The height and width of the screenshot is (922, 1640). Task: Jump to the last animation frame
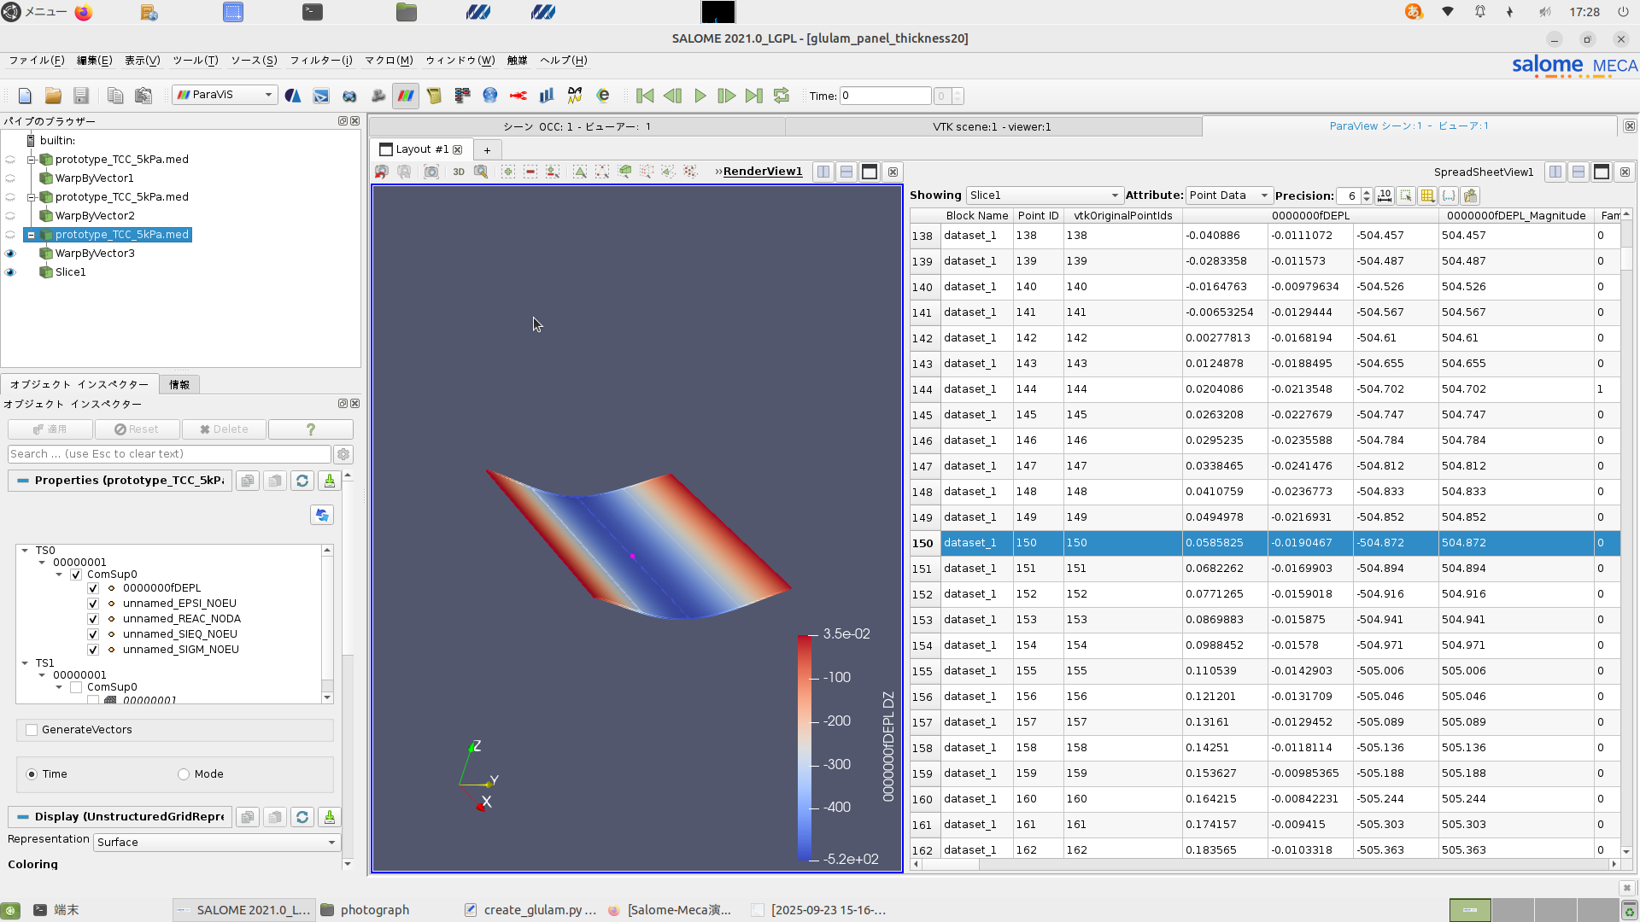click(753, 96)
